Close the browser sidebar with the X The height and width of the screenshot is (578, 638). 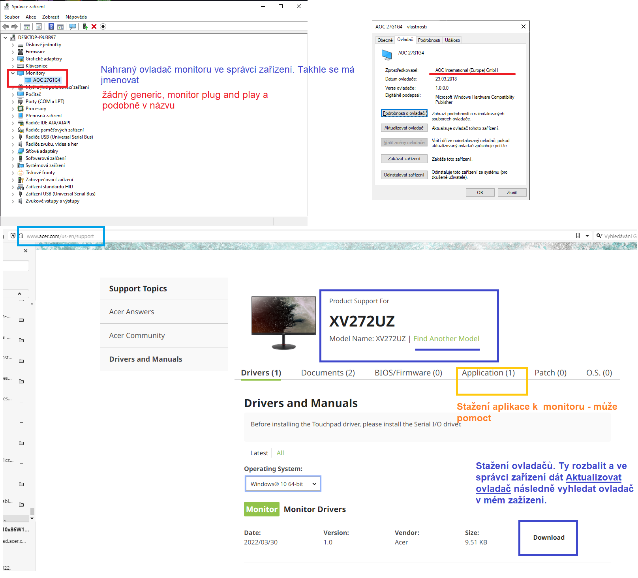tap(26, 251)
